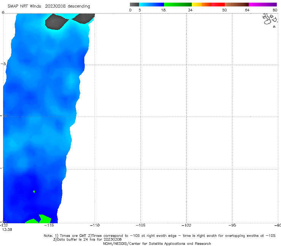Select the brown 50-64 colorbar segment

click(237, 5)
